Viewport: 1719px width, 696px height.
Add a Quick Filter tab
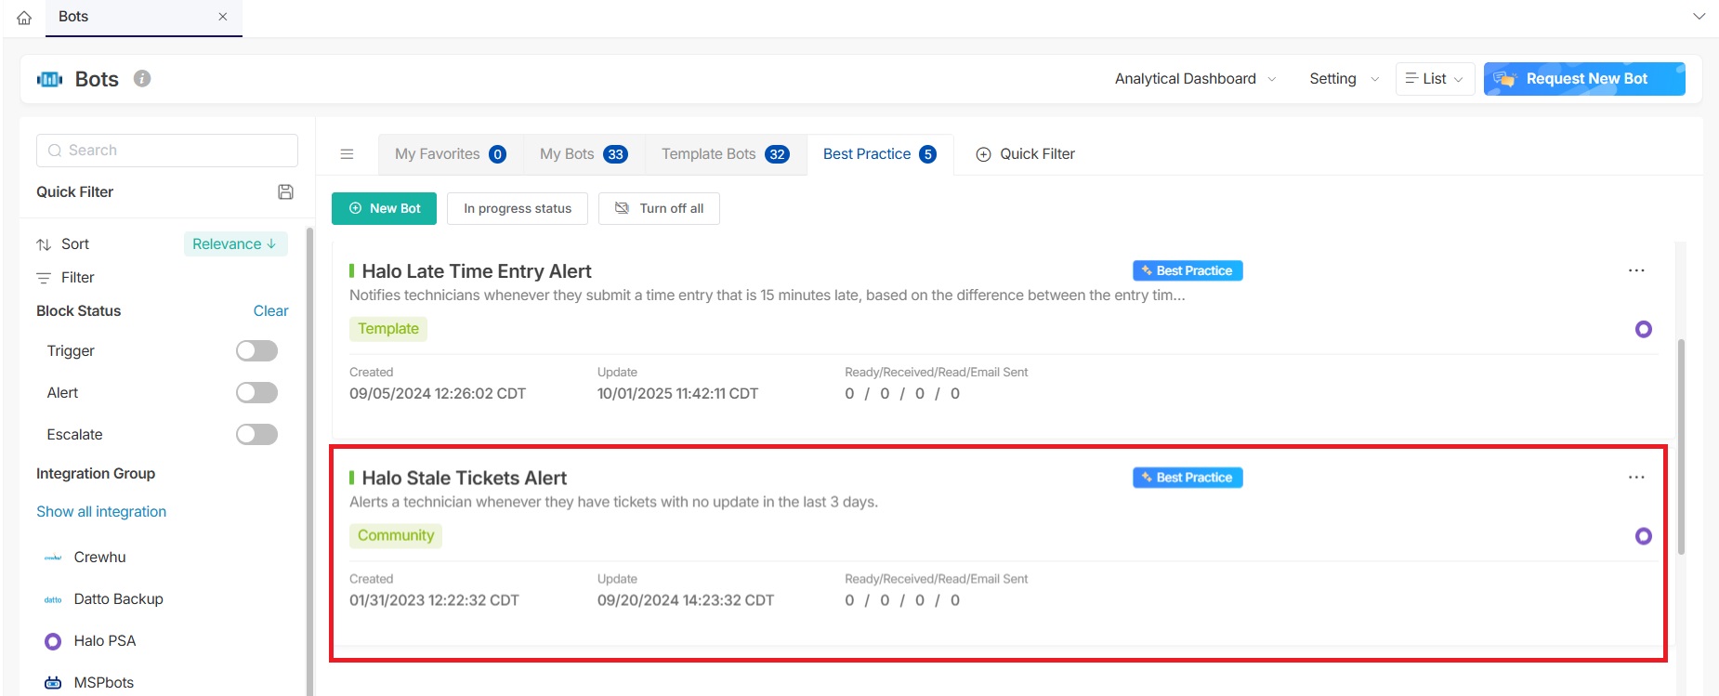1025,154
